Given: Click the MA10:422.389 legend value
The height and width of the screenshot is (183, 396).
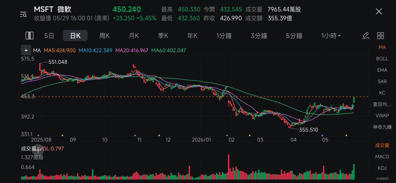Looking at the screenshot, I should coord(95,50).
